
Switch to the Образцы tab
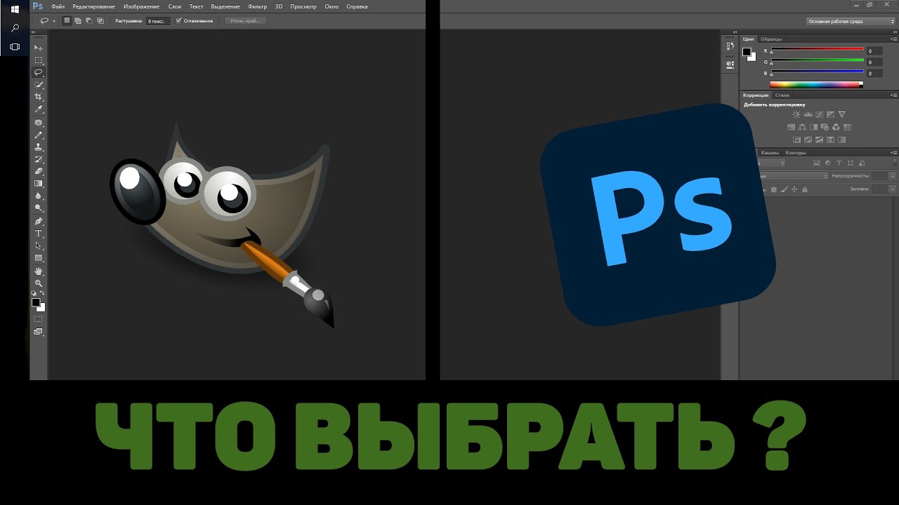tap(771, 39)
